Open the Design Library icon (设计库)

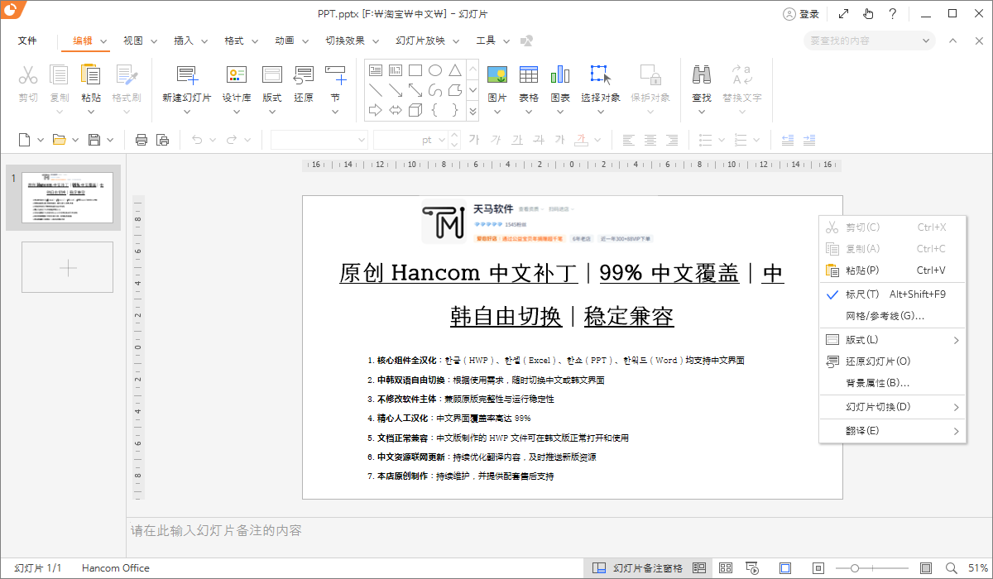point(237,83)
